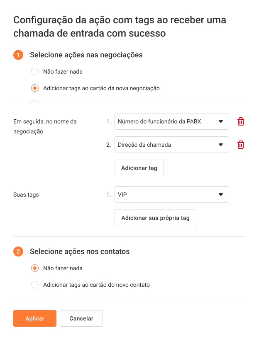Select Não fazer nada under negociações

tap(35, 71)
